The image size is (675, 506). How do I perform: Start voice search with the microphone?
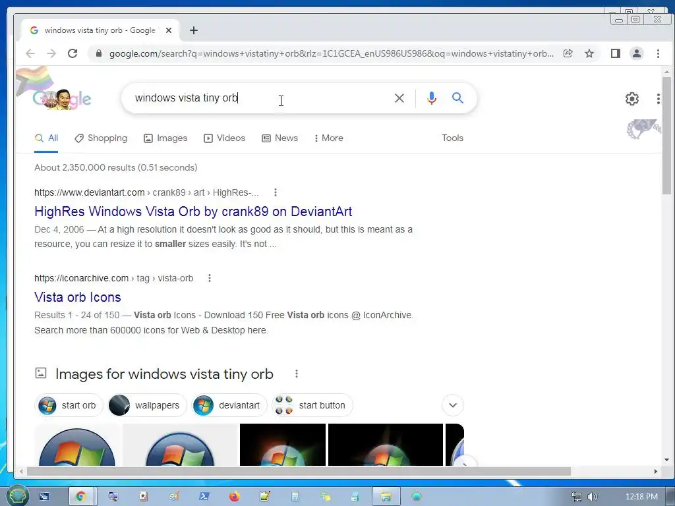pos(431,98)
